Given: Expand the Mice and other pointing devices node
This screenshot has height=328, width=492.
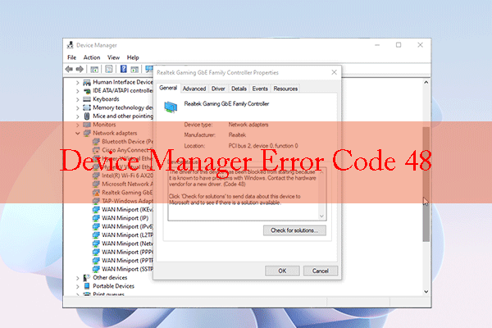Looking at the screenshot, I should pos(78,116).
